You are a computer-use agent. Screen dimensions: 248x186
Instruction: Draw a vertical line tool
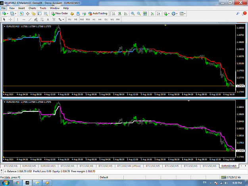point(17,19)
